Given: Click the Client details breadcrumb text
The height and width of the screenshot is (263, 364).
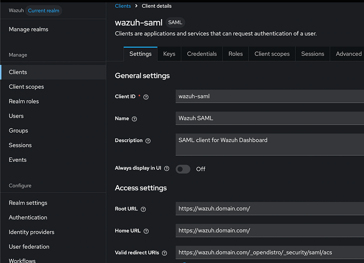Looking at the screenshot, I should (x=157, y=6).
